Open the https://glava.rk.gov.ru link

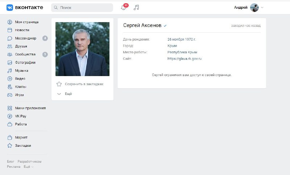[x=185, y=59]
